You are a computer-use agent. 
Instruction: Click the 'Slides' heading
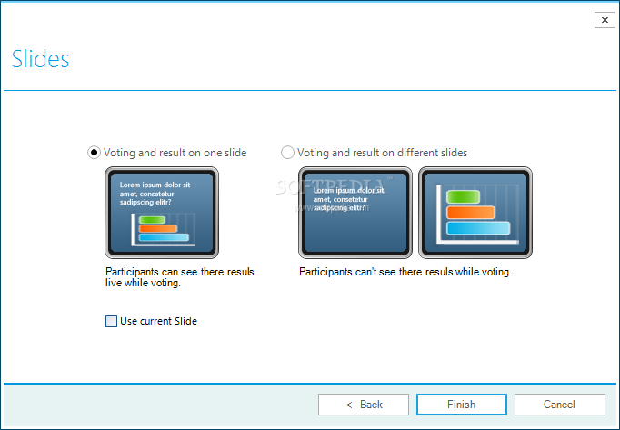[x=40, y=59]
